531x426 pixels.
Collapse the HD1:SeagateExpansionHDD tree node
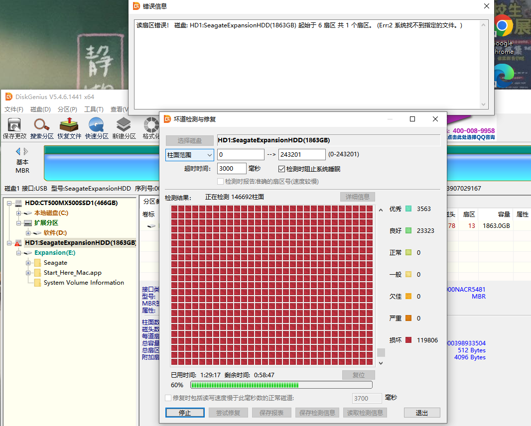9,243
